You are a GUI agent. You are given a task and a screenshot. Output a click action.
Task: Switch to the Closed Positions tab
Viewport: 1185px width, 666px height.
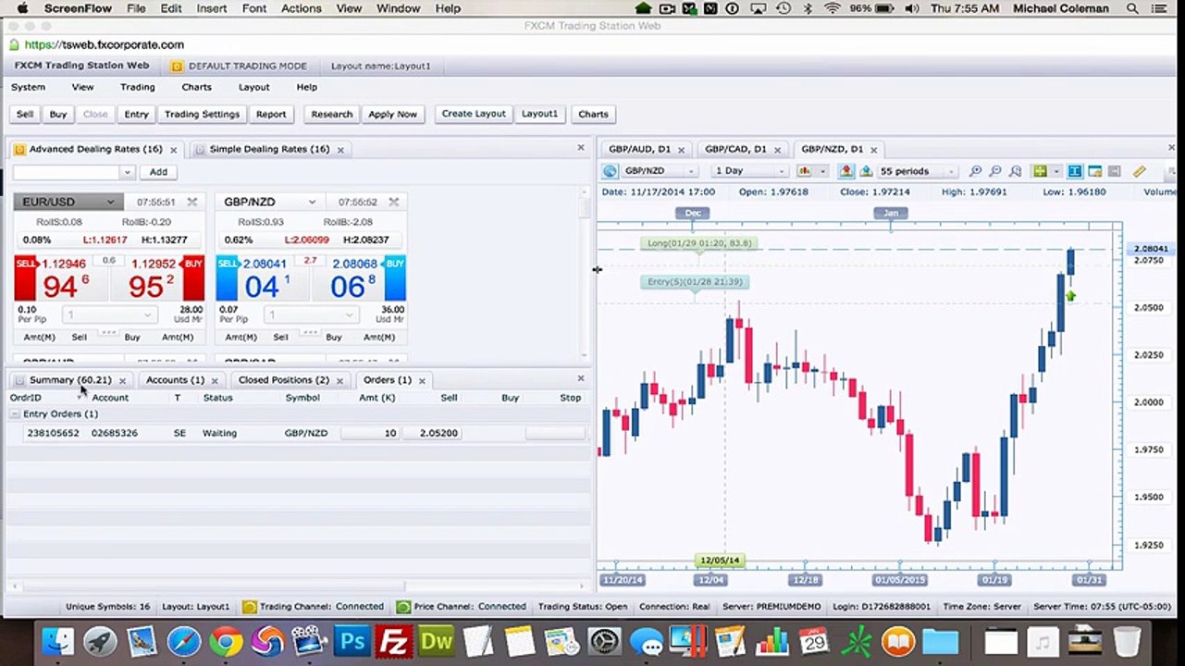pos(283,380)
